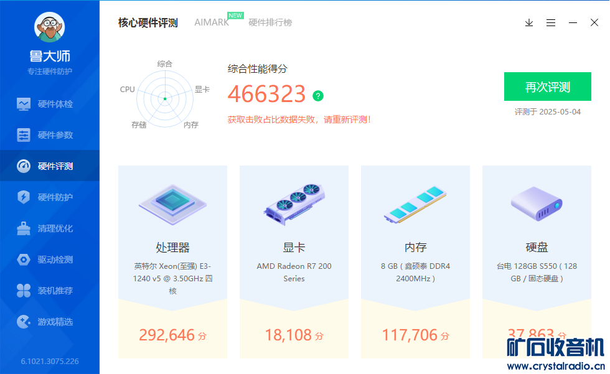Click version number 6.1021.3075.226
The height and width of the screenshot is (374, 610).
click(50, 361)
